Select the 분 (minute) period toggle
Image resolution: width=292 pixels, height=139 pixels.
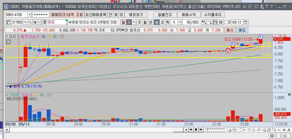click(157, 22)
